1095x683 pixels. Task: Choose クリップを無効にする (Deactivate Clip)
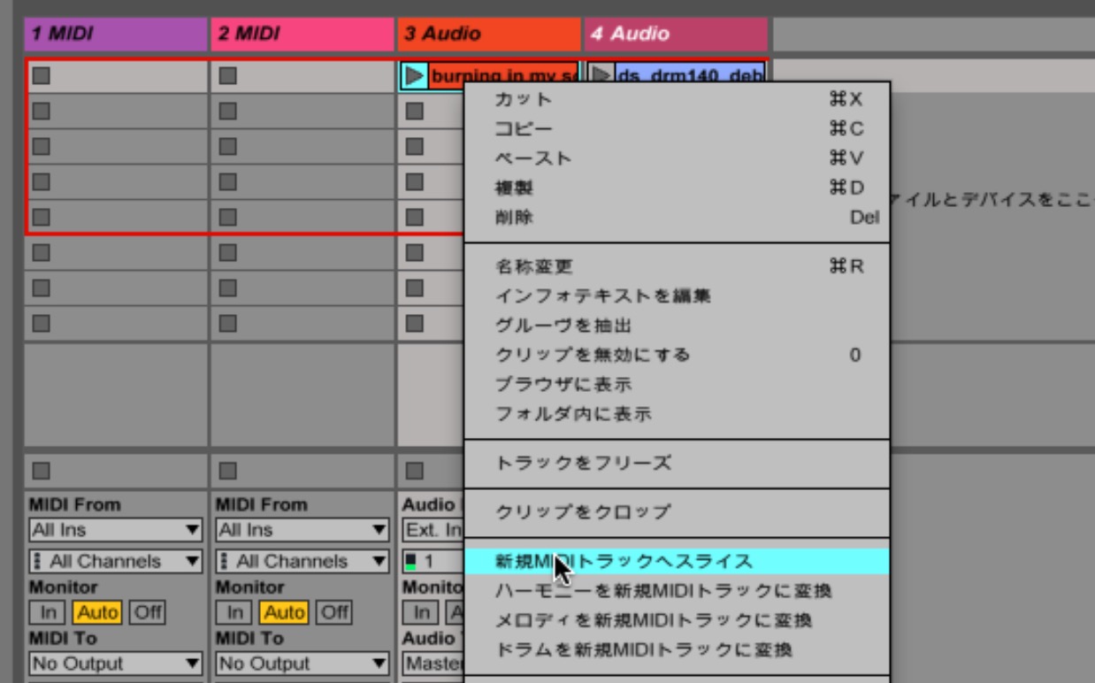tap(678, 355)
